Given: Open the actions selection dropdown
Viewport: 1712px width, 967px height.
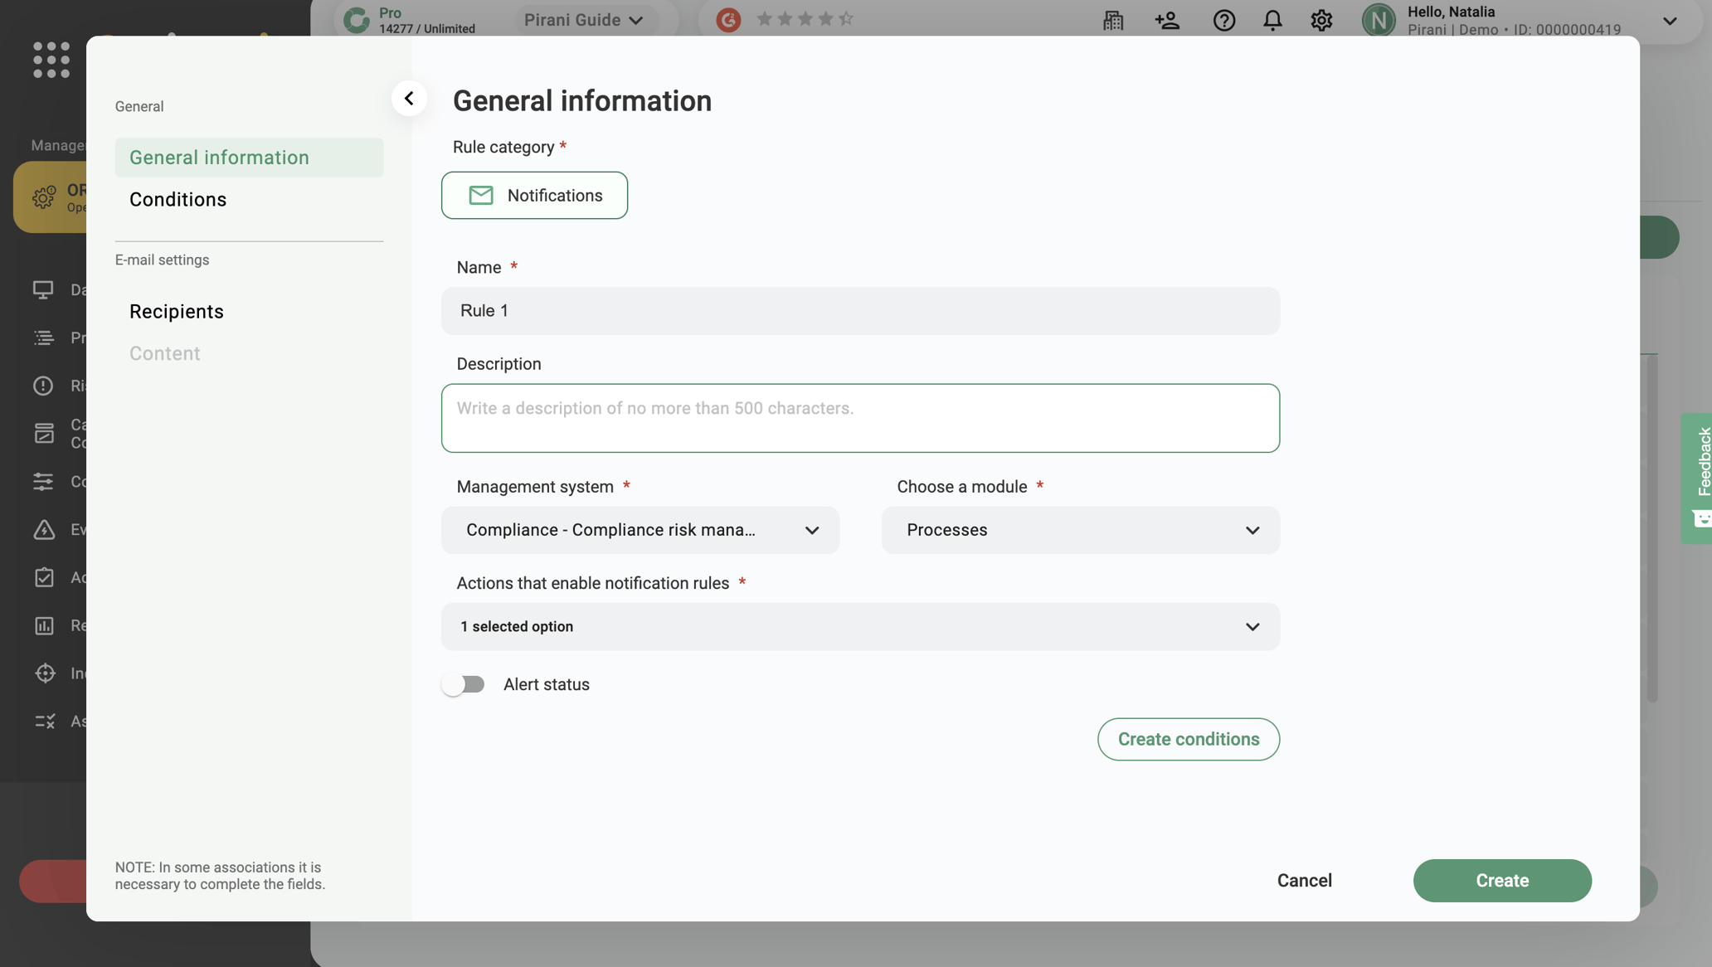Looking at the screenshot, I should point(860,627).
